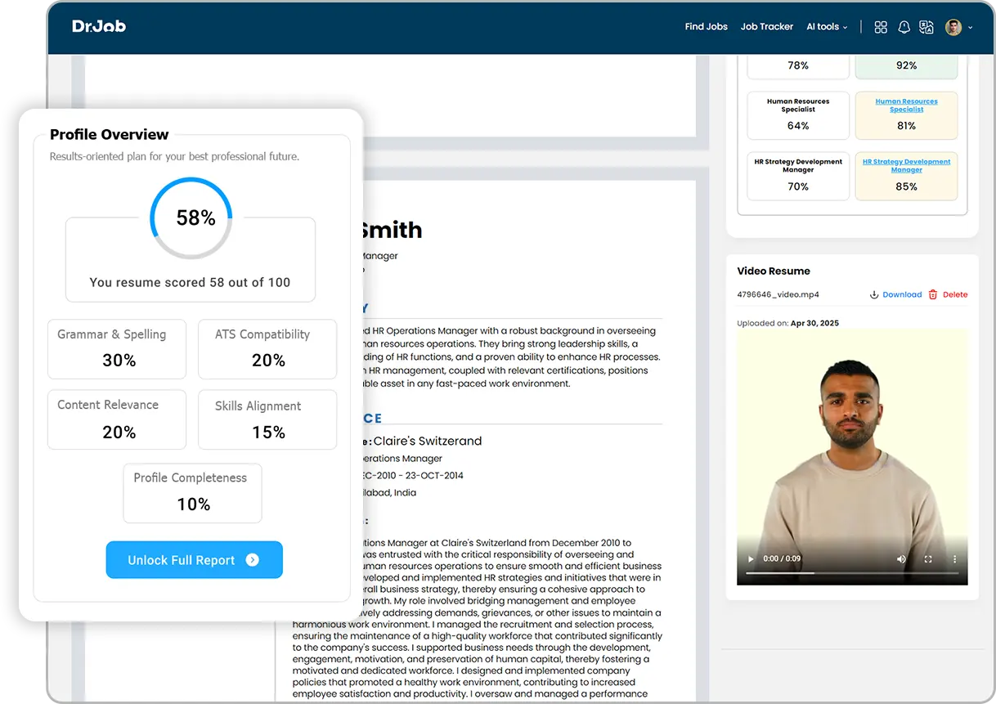Click company name Claire's Switzerand in resume
This screenshot has height=704, width=996.
point(428,441)
